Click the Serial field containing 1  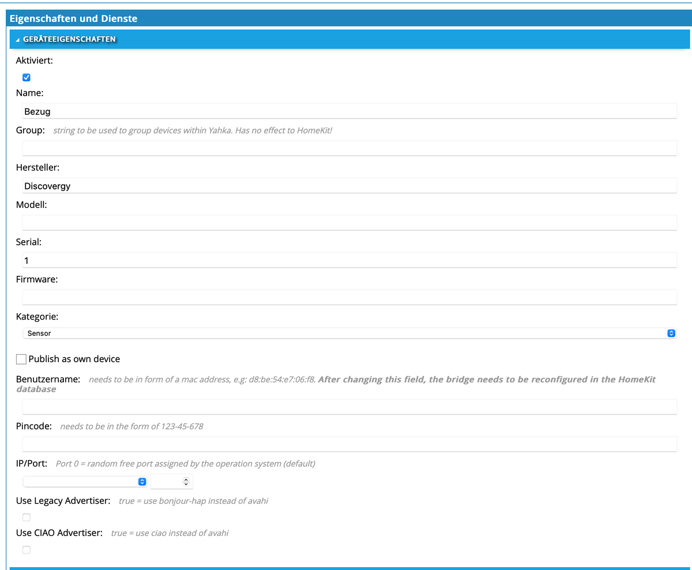[x=349, y=260]
